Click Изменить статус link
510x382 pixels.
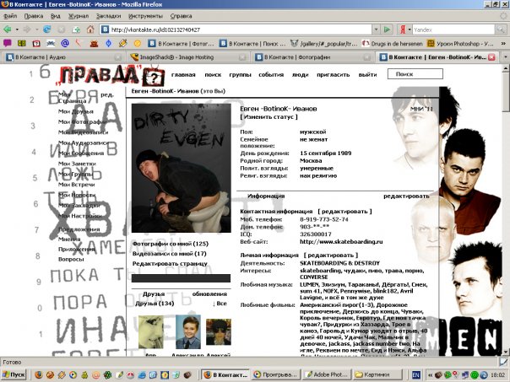click(269, 117)
